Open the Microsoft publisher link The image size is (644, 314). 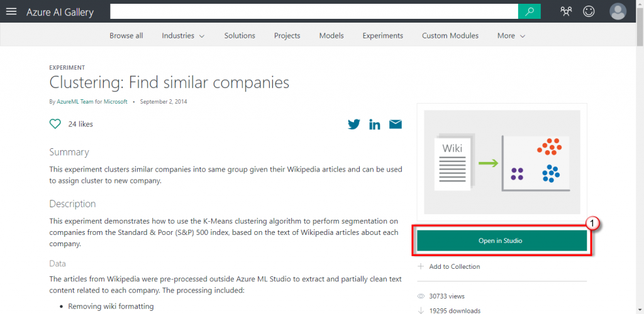[116, 102]
